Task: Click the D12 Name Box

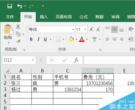Action: point(17,60)
